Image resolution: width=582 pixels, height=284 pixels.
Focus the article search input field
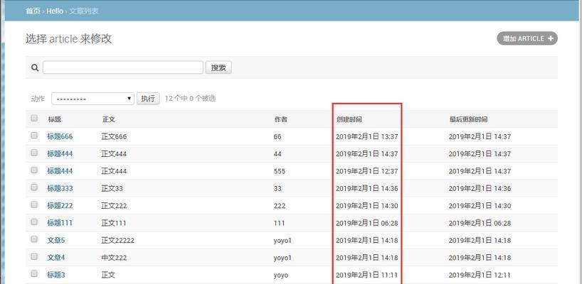coord(123,67)
